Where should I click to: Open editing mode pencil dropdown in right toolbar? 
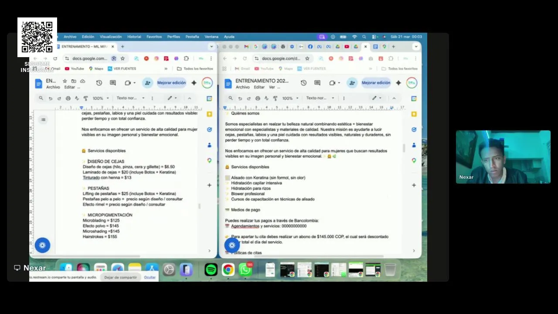click(377, 98)
